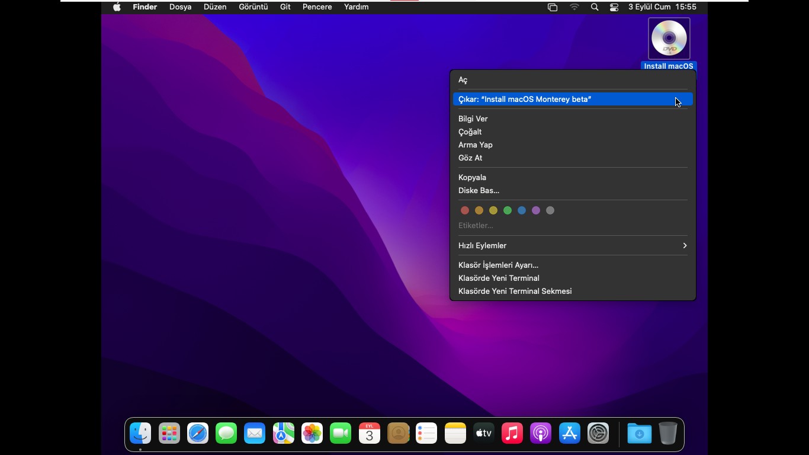Open the Apple menu
809x455 pixels.
click(117, 7)
